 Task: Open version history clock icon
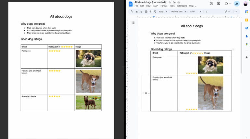tap(211, 4)
